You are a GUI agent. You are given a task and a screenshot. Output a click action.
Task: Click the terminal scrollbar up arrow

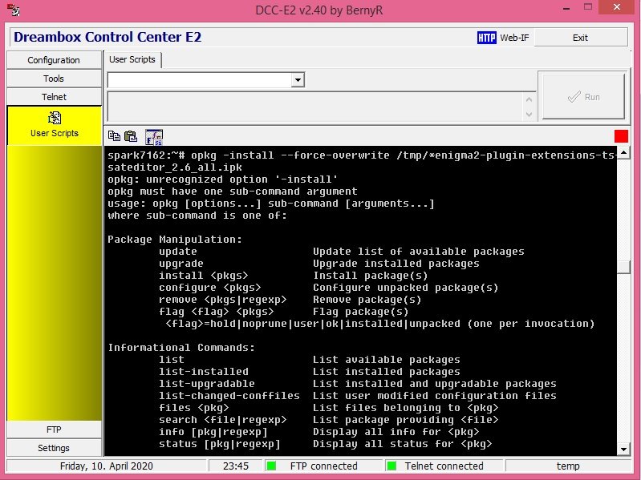tap(623, 153)
